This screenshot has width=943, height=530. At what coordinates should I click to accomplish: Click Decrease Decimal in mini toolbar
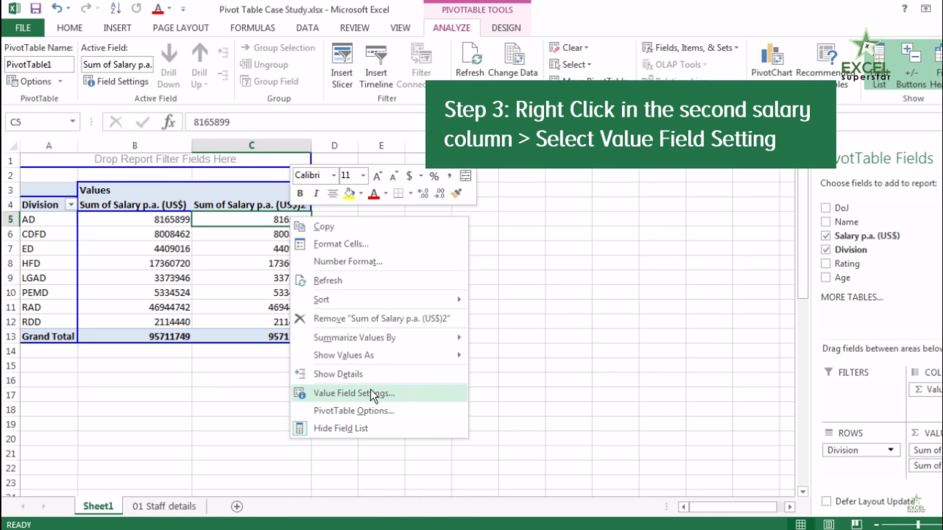tap(440, 193)
